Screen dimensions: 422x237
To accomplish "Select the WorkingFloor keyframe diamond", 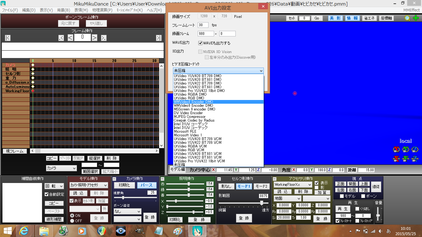I will point(33,91).
